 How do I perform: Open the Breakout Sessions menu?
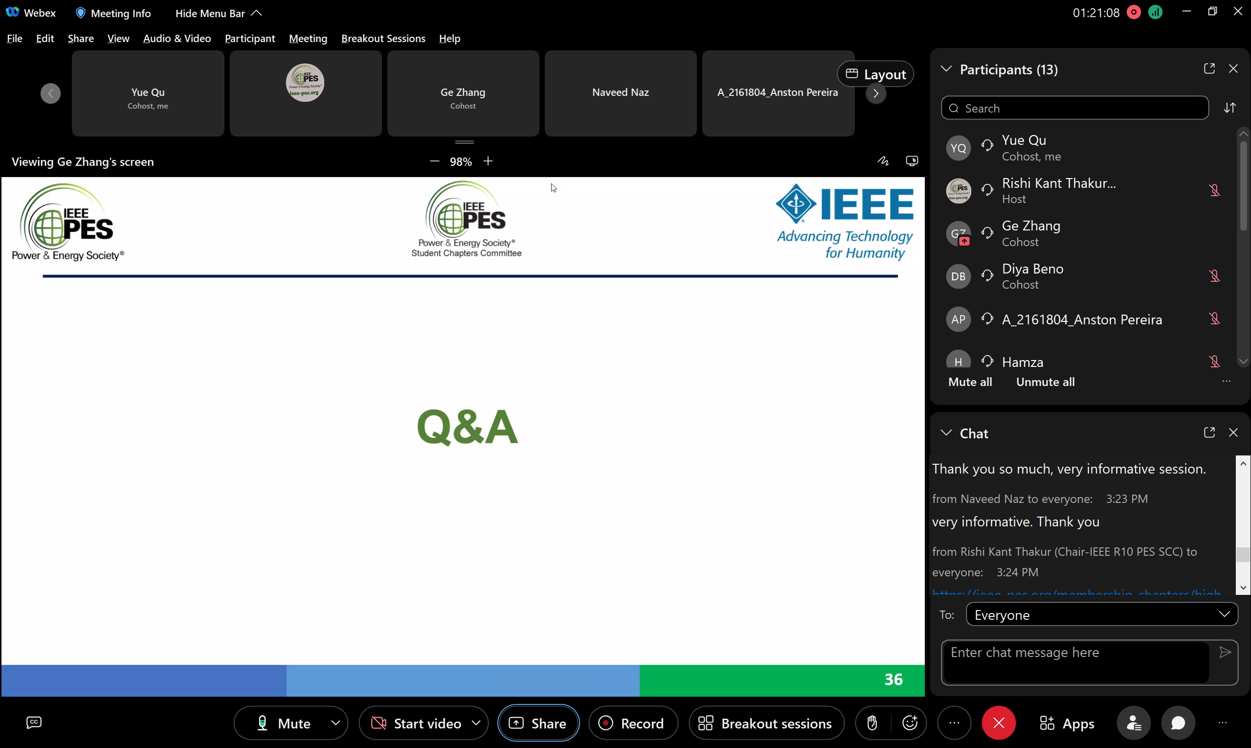(x=383, y=38)
